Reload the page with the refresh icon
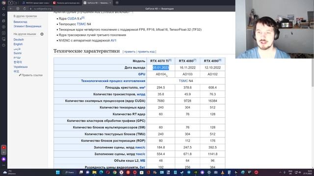Screen dimensions: 314x176 [25, 9]
